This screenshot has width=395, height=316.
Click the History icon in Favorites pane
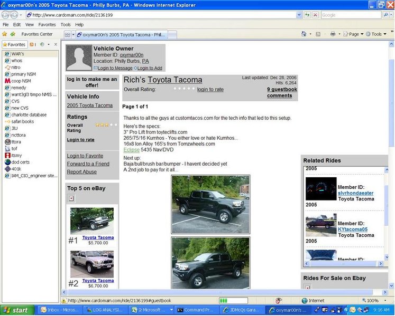42,44
